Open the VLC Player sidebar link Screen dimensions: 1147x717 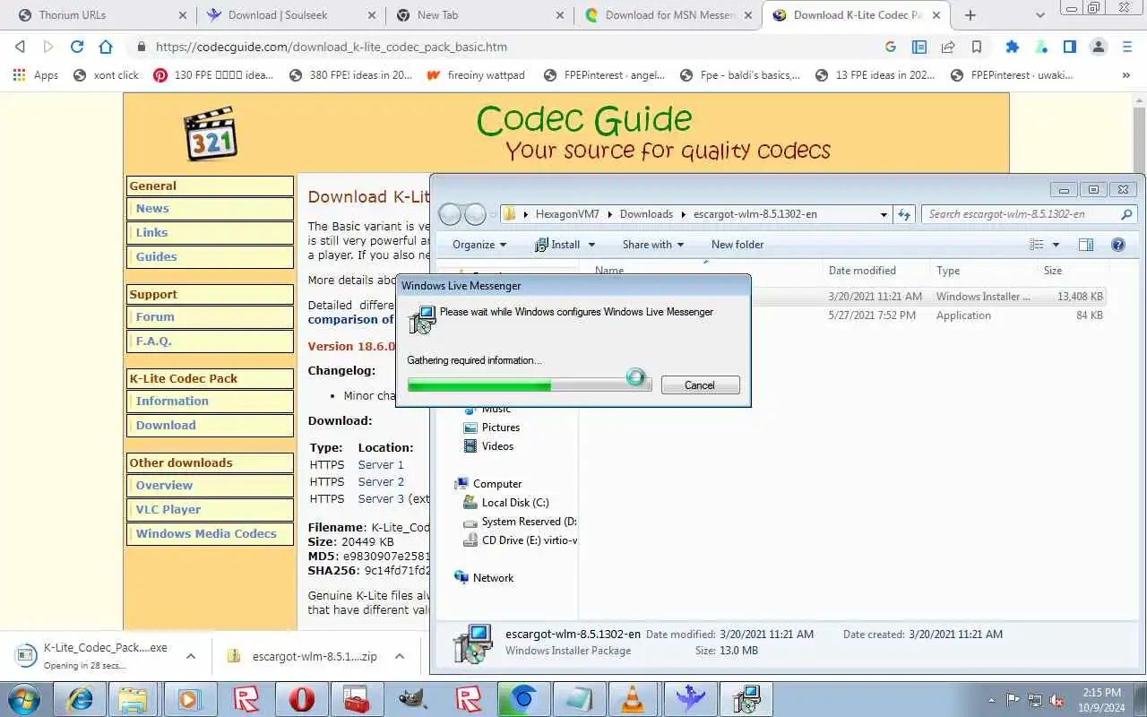coord(168,510)
